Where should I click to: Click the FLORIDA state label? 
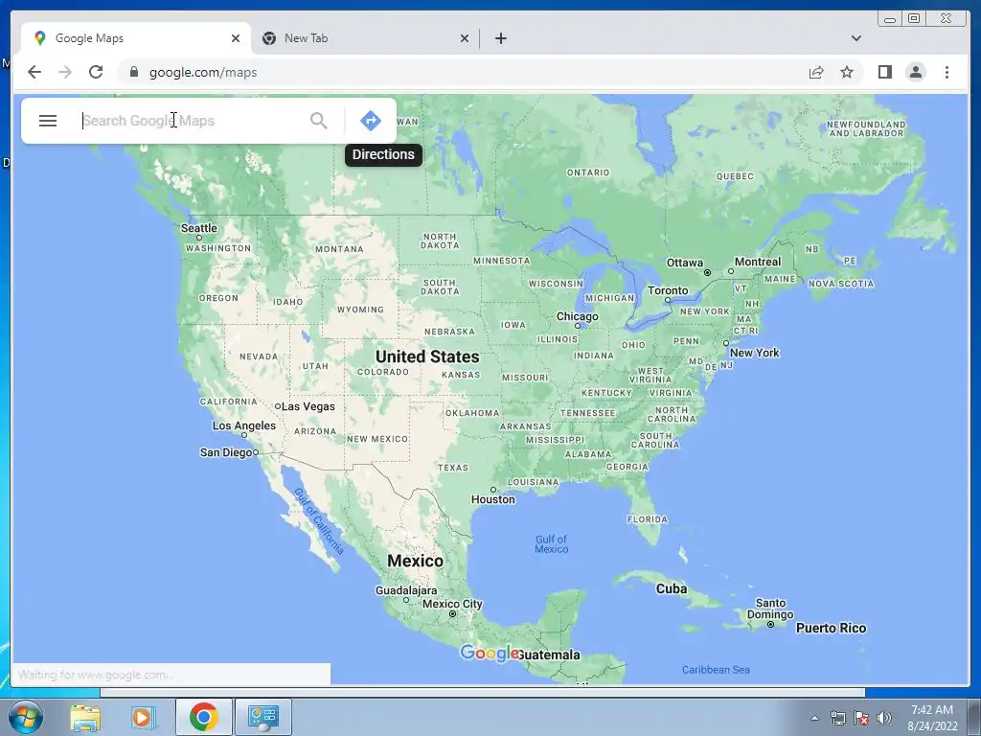648,519
